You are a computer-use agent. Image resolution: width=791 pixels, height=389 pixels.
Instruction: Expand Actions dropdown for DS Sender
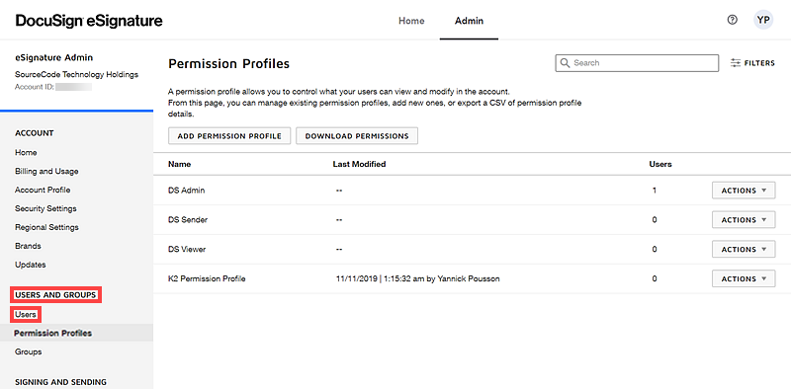(x=744, y=220)
